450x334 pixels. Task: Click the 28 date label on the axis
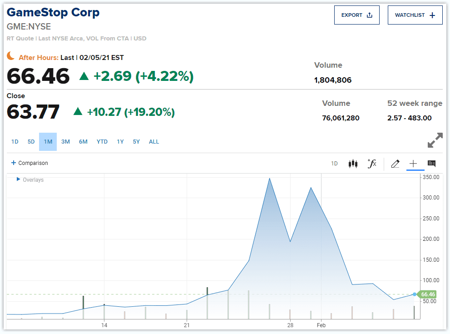pos(290,325)
